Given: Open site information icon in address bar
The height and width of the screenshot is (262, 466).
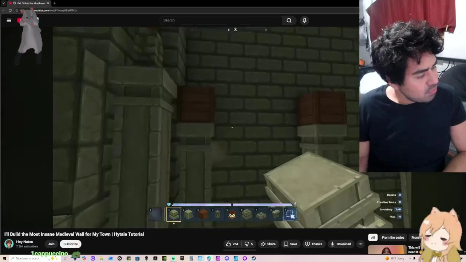Looking at the screenshot, I should (x=17, y=10).
